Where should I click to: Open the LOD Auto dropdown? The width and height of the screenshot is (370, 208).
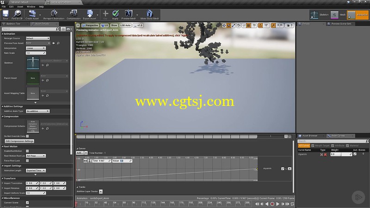click(x=125, y=25)
